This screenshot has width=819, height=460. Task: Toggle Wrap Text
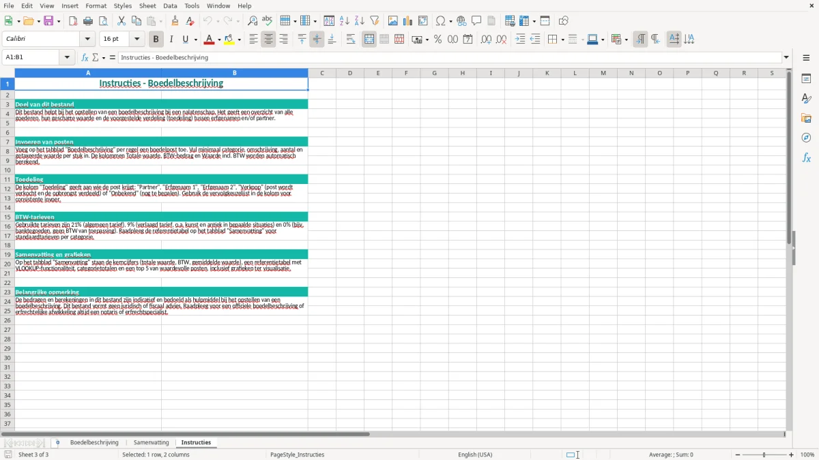pyautogui.click(x=351, y=40)
